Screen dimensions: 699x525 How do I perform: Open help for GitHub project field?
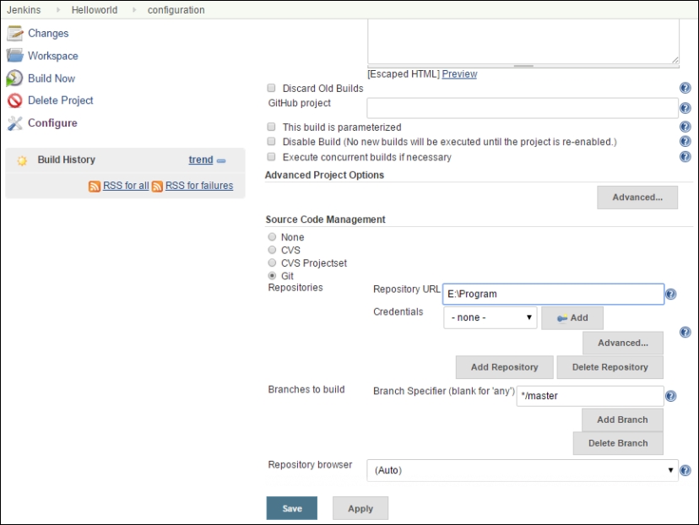[685, 108]
